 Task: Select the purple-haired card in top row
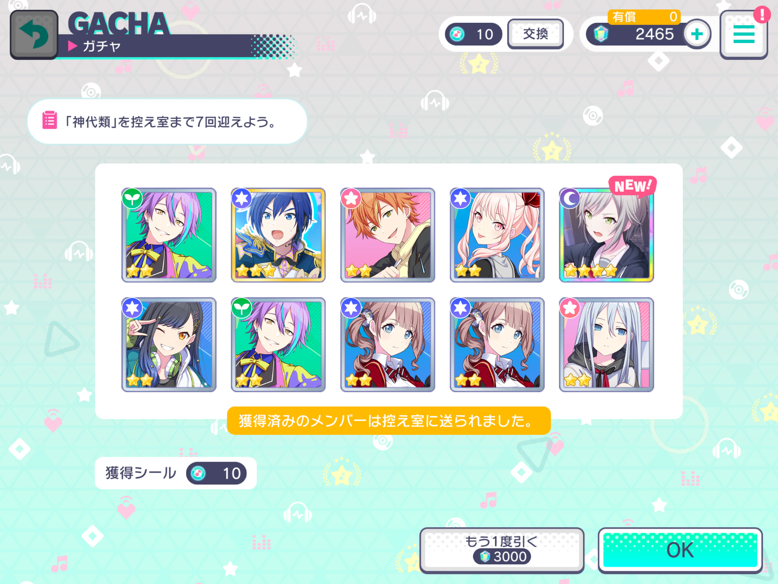(169, 235)
